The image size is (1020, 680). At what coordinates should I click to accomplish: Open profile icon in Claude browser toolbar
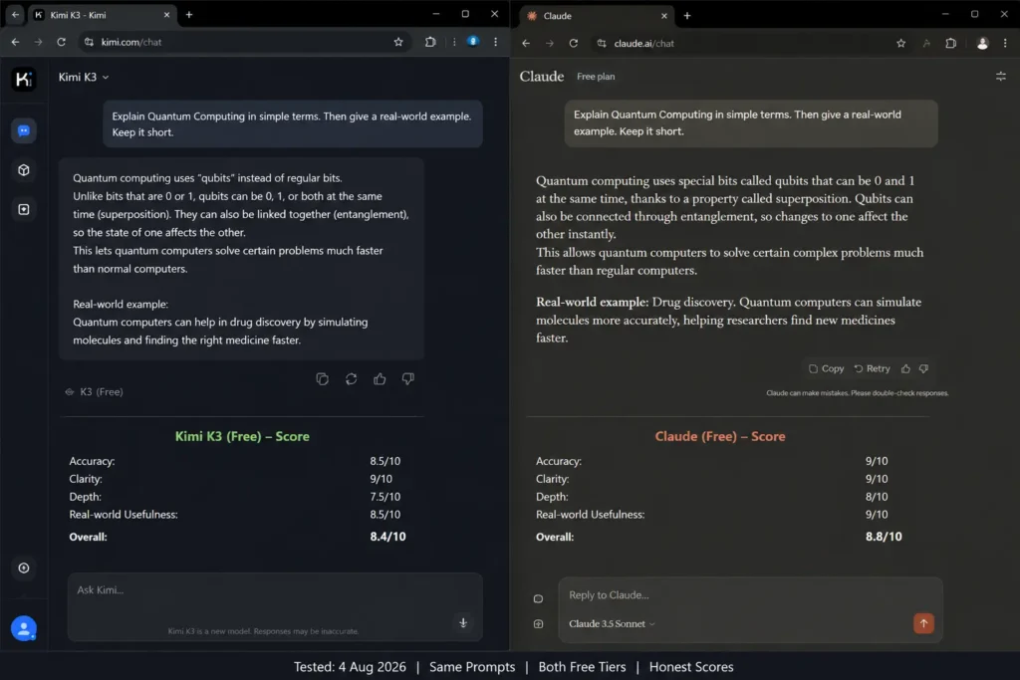click(982, 44)
